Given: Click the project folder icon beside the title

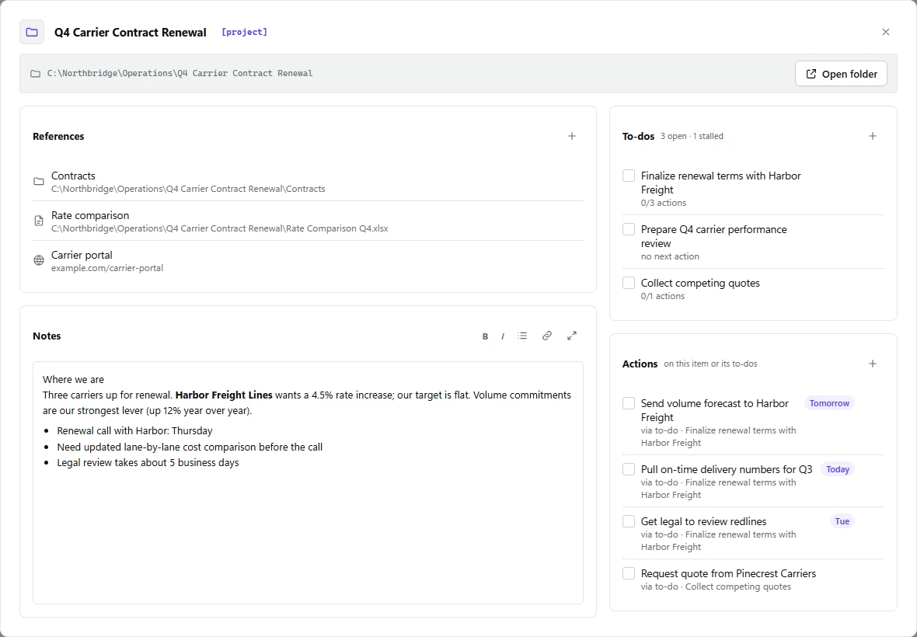Looking at the screenshot, I should 32,32.
